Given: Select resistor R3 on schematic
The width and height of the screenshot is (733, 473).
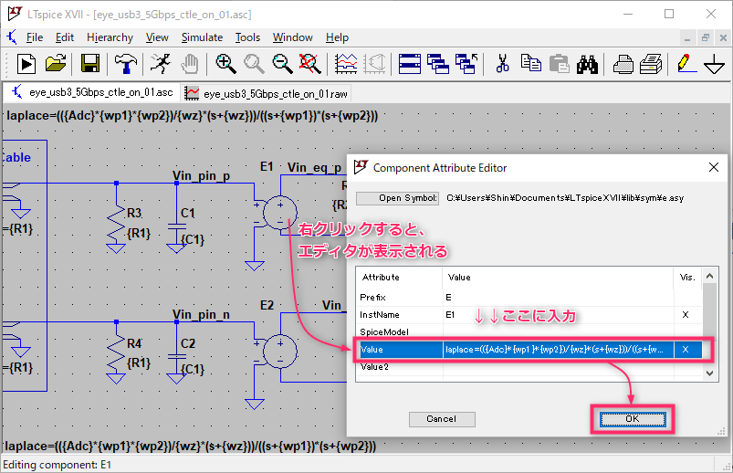Looking at the screenshot, I should click(x=117, y=220).
